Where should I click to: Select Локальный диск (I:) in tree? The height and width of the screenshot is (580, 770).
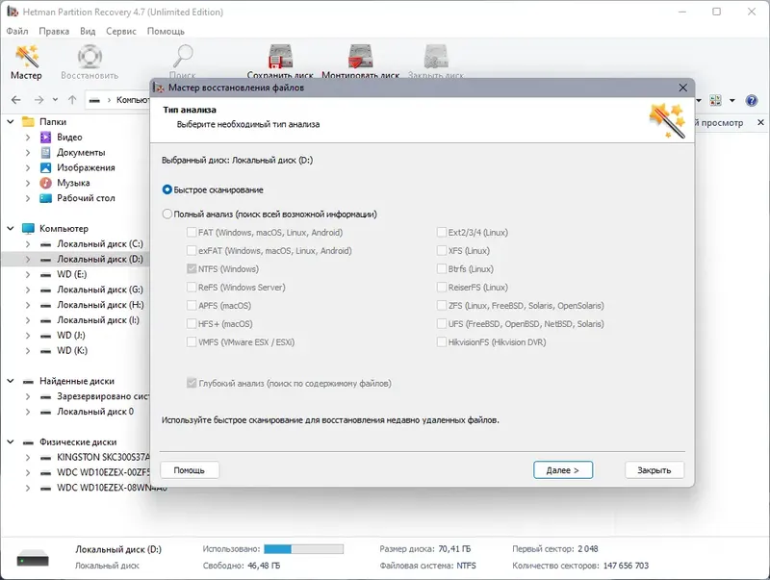point(98,320)
